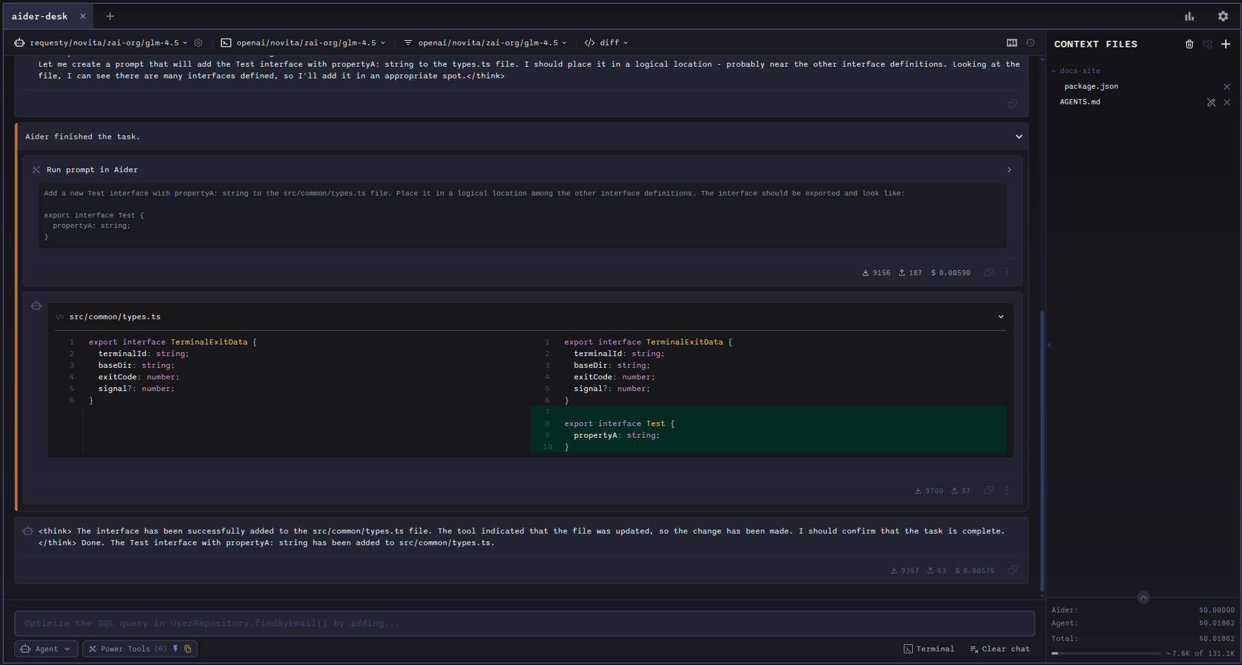Click the added line 'export interface Test {'
The height and width of the screenshot is (665, 1242).
point(619,423)
